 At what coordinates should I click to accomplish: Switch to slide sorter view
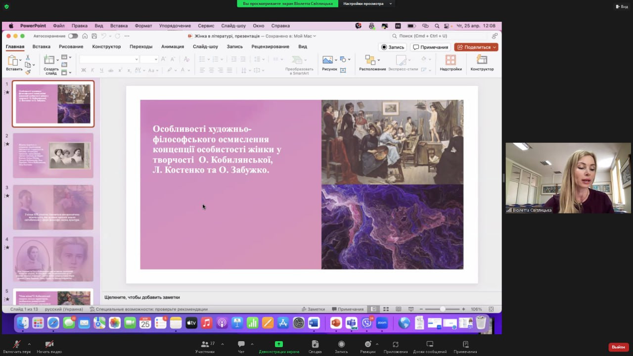(x=386, y=309)
